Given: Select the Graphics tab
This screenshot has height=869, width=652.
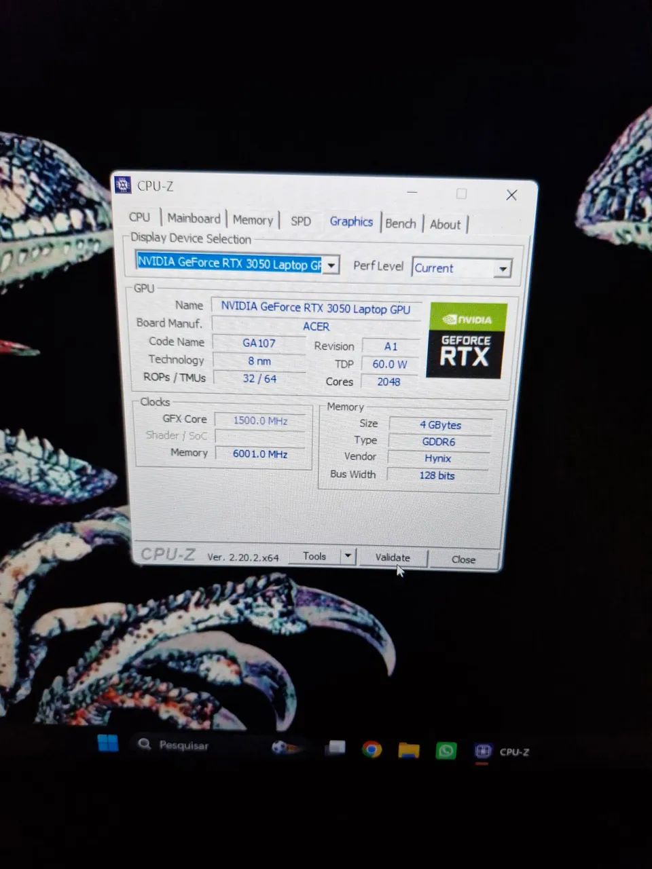Looking at the screenshot, I should [x=351, y=221].
